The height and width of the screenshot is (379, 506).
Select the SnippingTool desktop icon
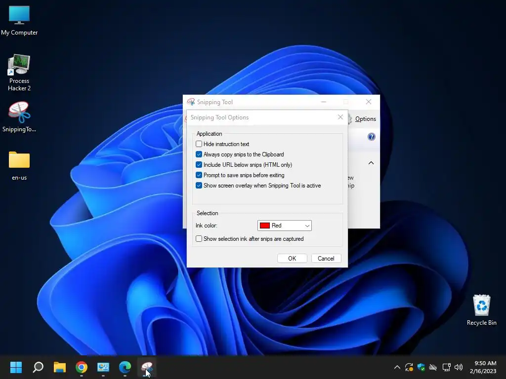click(19, 117)
